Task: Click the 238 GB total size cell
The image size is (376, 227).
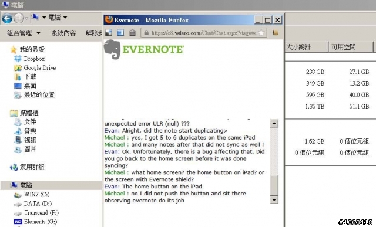Action: pos(315,72)
